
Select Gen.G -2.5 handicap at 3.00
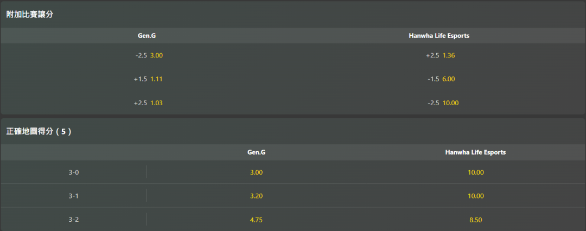point(149,55)
